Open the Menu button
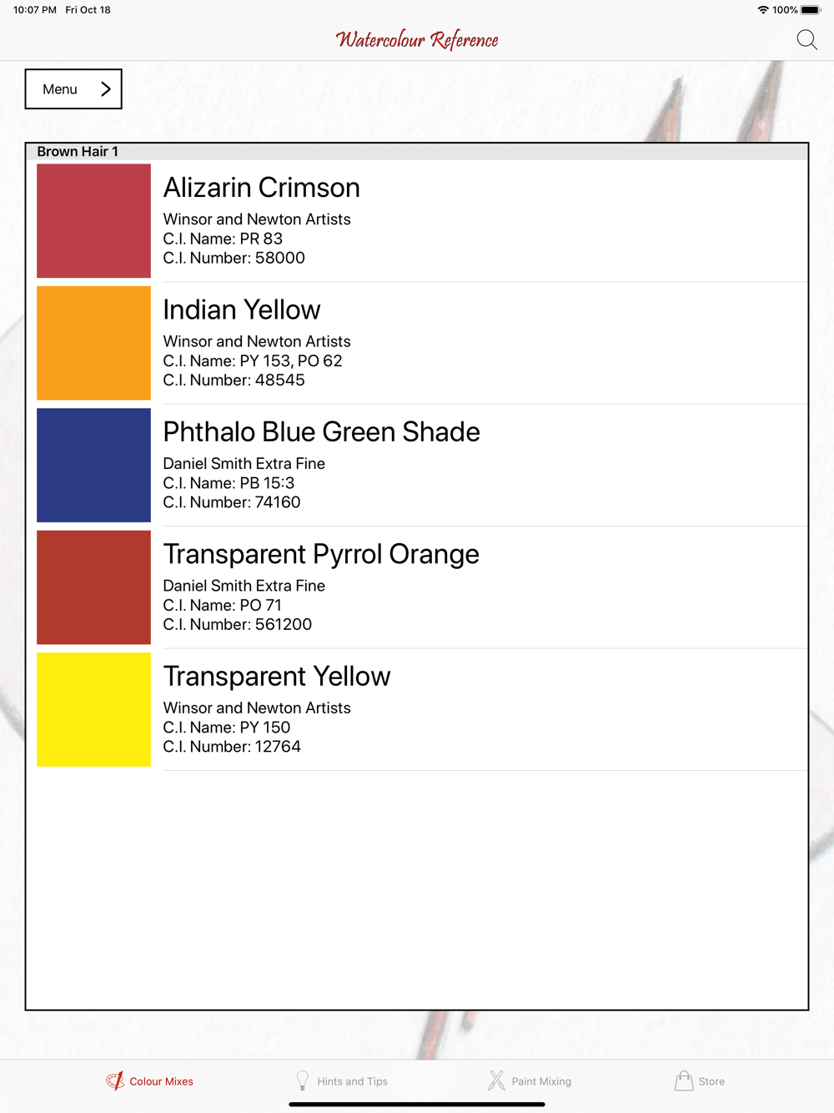Image resolution: width=834 pixels, height=1113 pixels. 73,89
